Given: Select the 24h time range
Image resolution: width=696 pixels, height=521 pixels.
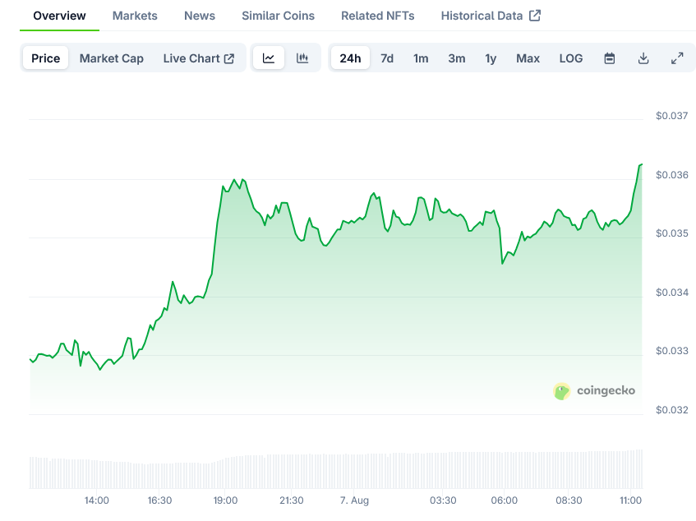Looking at the screenshot, I should (350, 58).
